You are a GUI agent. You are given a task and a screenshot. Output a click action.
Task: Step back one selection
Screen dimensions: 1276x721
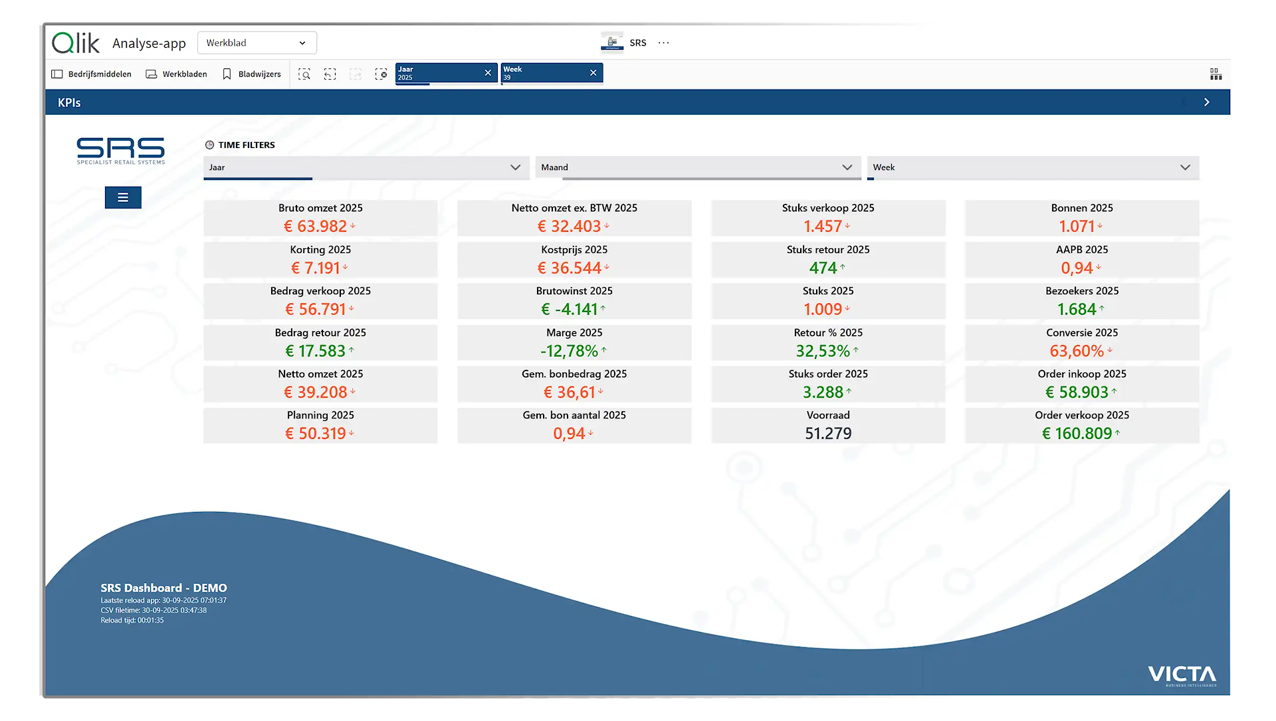[330, 74]
